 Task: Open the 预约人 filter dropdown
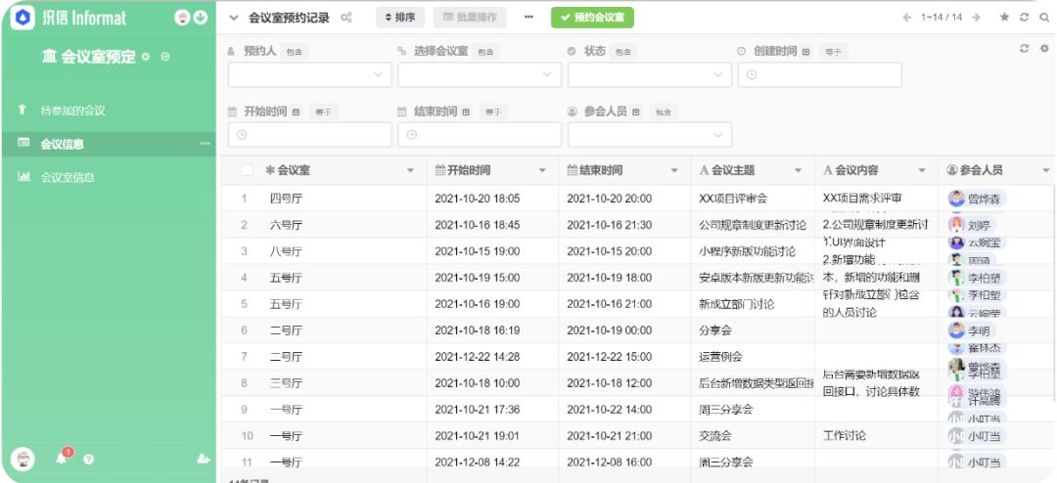(310, 75)
